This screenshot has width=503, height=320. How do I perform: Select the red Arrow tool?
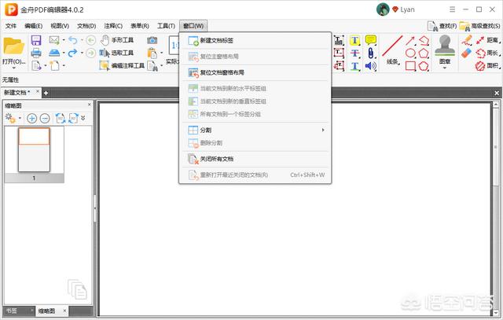click(x=410, y=40)
